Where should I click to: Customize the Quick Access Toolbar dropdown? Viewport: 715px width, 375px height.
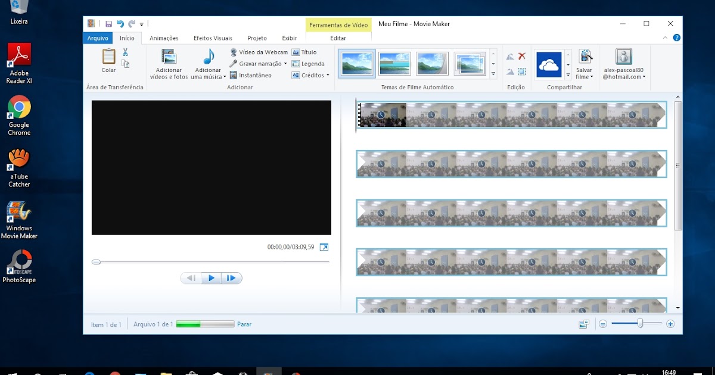click(142, 24)
